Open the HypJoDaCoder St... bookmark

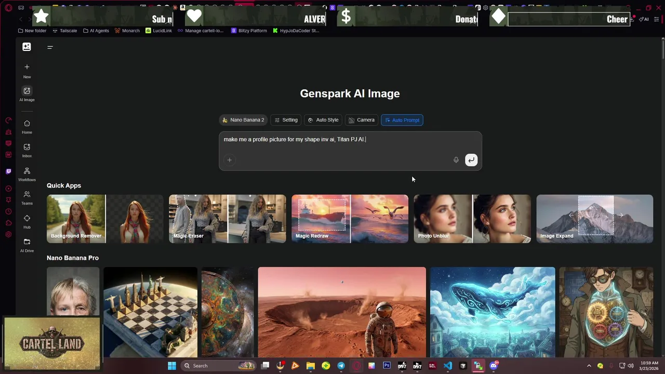tap(296, 31)
